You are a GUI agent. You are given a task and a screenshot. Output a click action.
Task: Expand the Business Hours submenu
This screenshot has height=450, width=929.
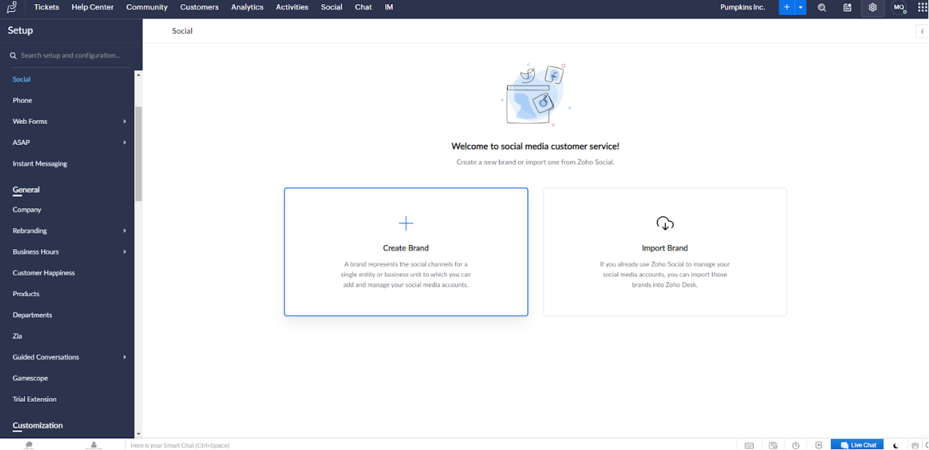point(125,252)
